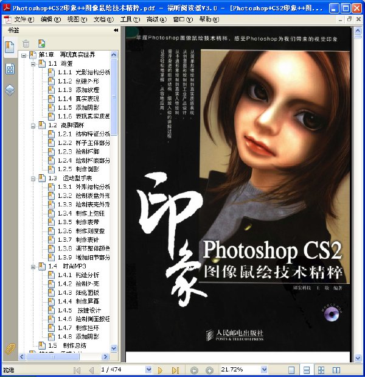365x377 pixels.
Task: Close the inner document window
Action: click(358, 19)
